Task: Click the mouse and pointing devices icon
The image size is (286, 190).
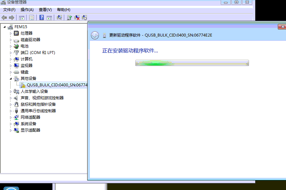Action: point(16,104)
